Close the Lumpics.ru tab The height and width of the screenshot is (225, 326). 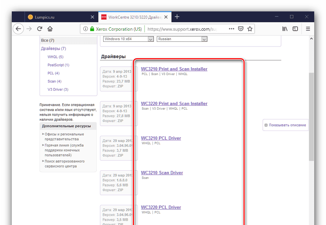(92, 17)
